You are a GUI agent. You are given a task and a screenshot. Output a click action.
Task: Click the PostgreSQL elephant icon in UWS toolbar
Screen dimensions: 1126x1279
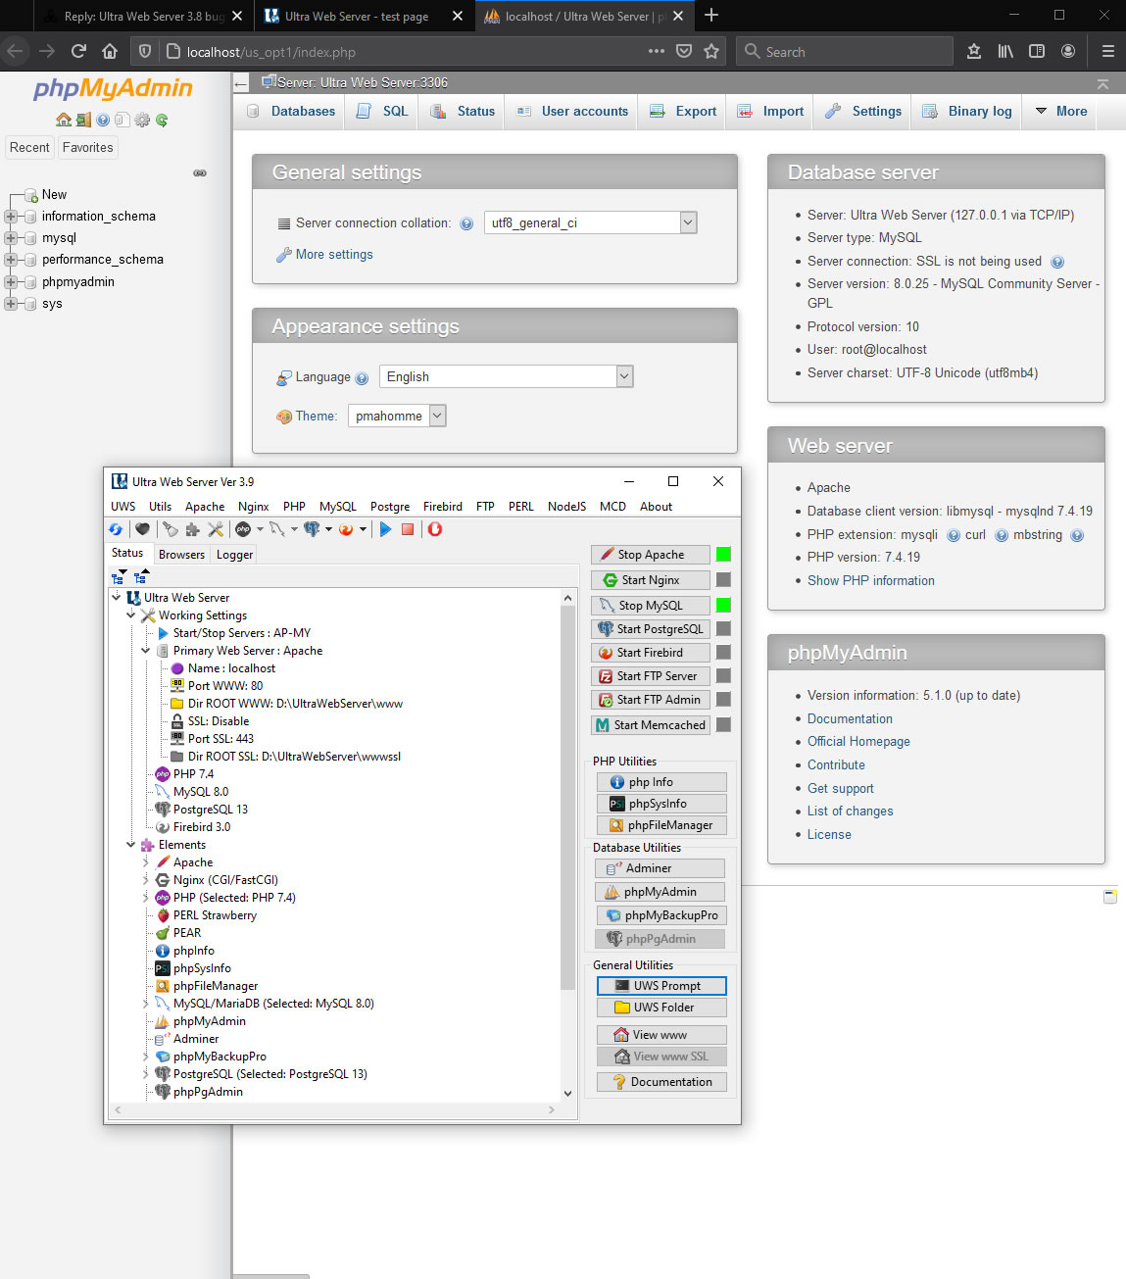tap(312, 529)
